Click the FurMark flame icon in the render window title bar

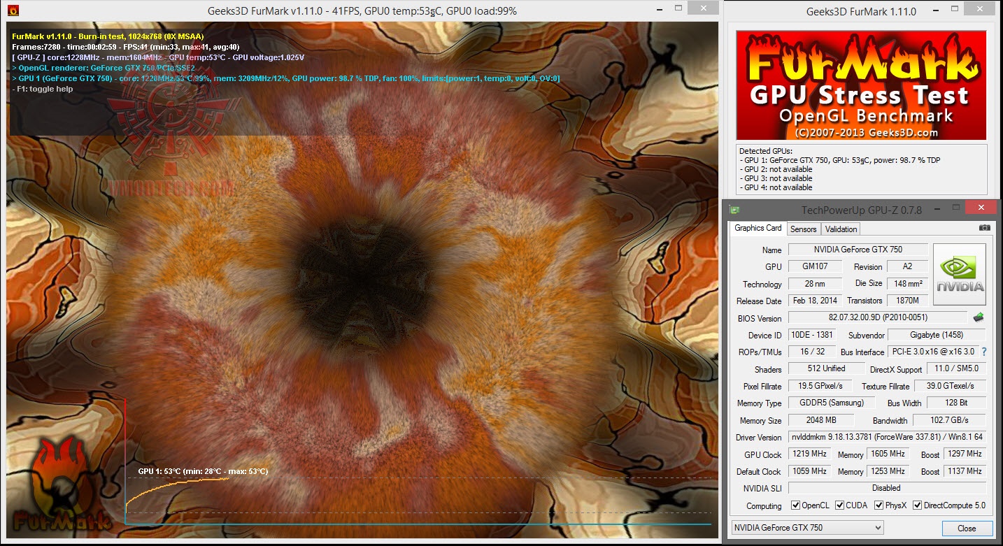(x=12, y=10)
